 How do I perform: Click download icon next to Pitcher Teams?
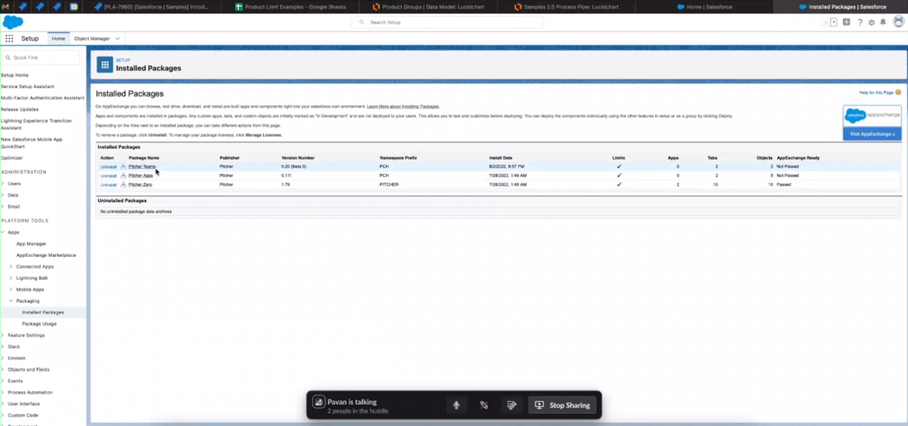pyautogui.click(x=123, y=167)
